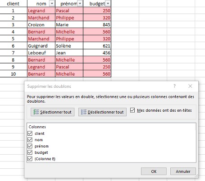Uncheck the client column checkbox

tap(30, 133)
